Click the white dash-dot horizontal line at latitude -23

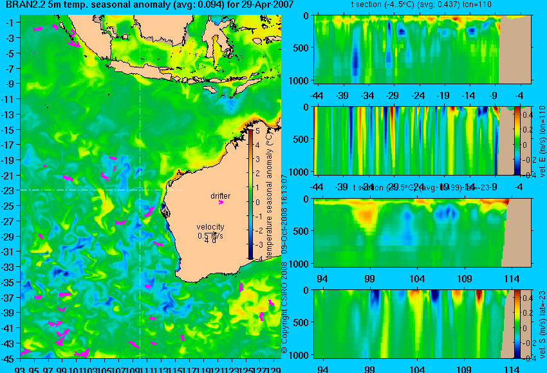(x=102, y=190)
